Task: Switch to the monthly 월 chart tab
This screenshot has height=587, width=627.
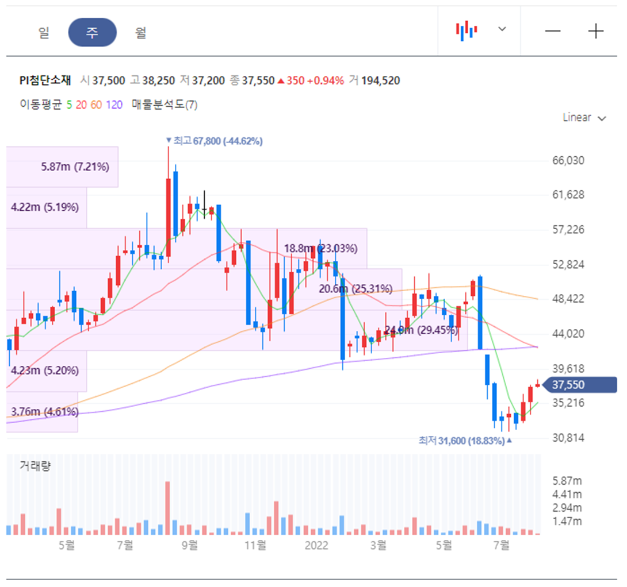Action: 140,32
